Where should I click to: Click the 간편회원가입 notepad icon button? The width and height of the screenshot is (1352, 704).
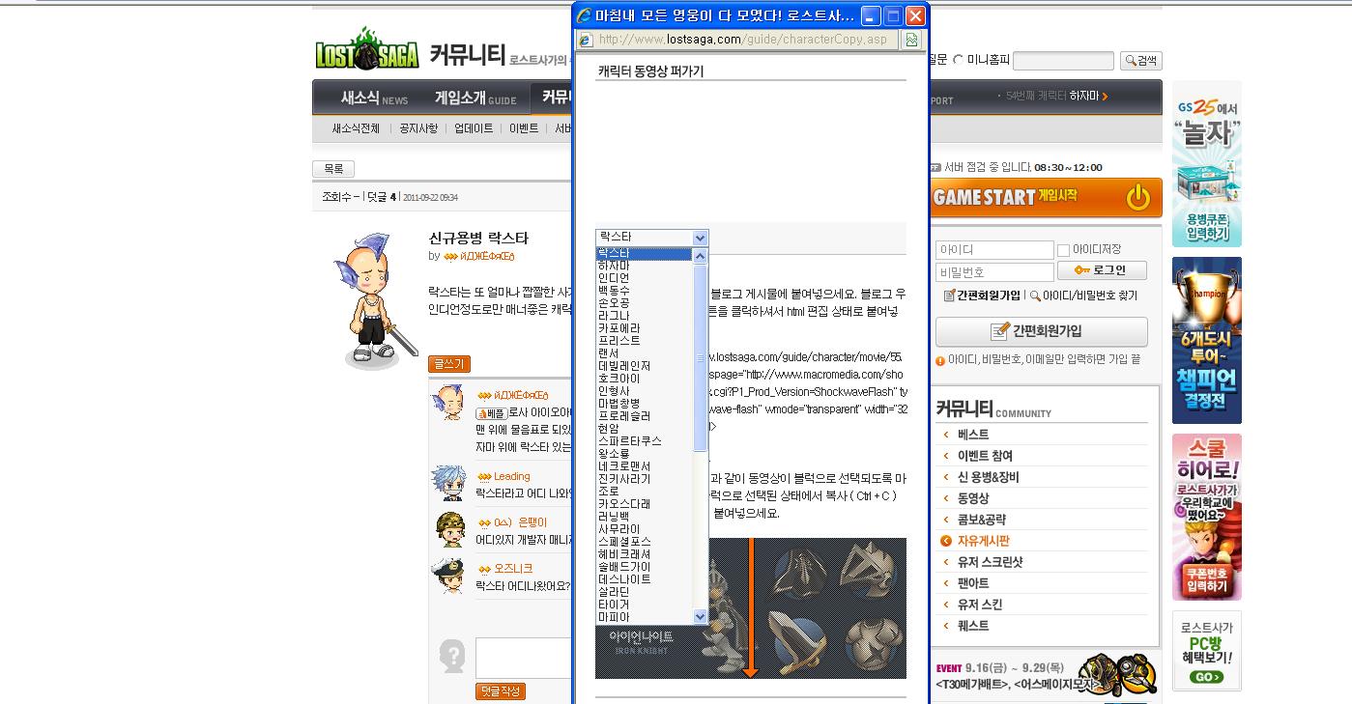1041,331
